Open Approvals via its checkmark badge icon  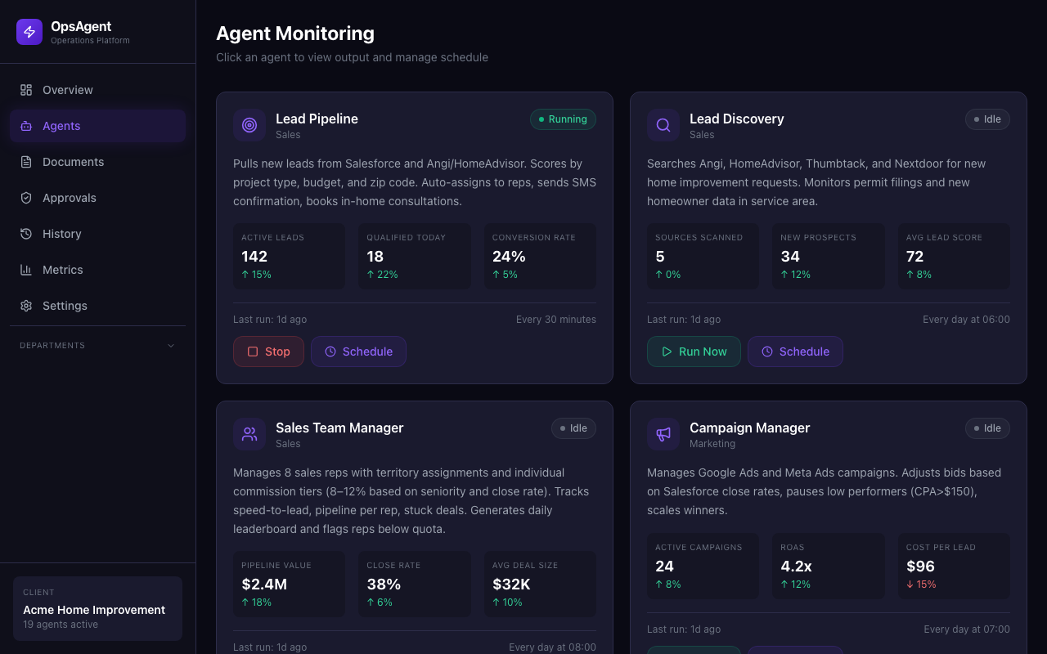point(25,197)
